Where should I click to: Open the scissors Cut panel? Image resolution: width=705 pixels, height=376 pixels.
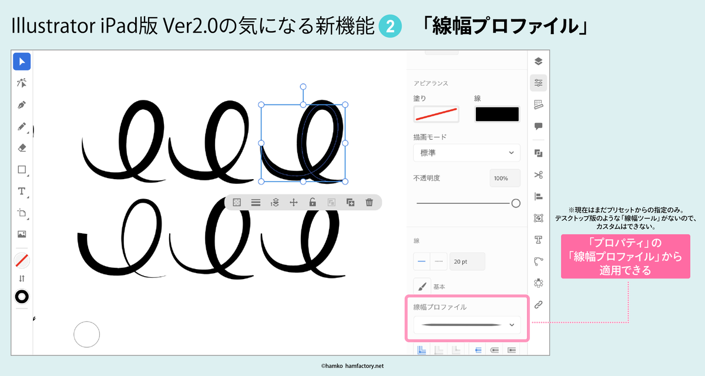pyautogui.click(x=539, y=174)
